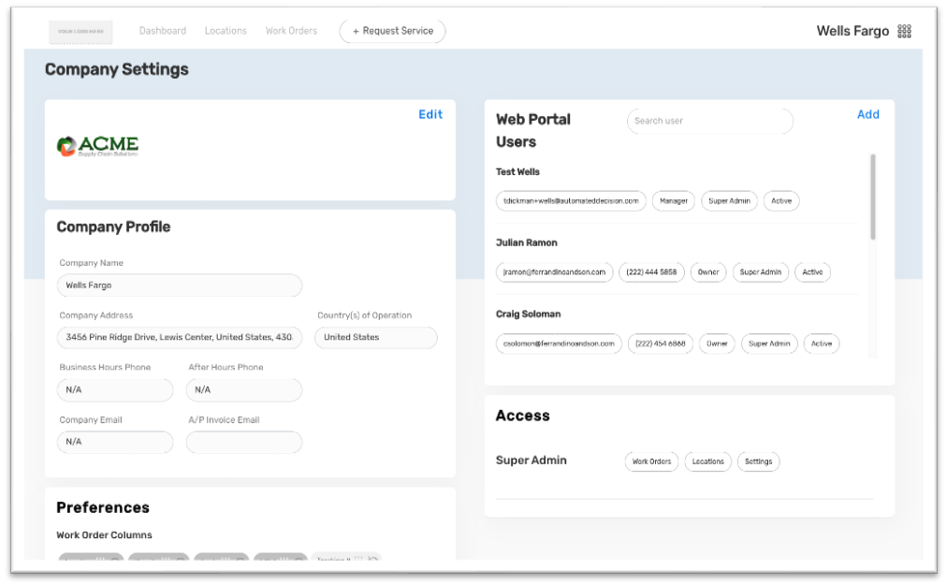The width and height of the screenshot is (947, 585).
Task: Click the Company Email field
Action: pos(115,442)
